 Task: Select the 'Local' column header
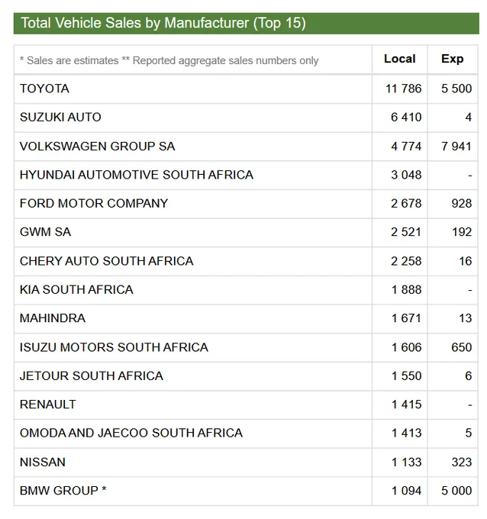tap(399, 59)
